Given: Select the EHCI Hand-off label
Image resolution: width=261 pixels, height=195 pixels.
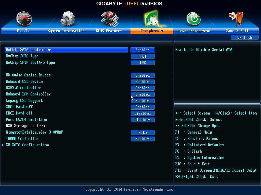Looking at the screenshot, I should 19,113.
